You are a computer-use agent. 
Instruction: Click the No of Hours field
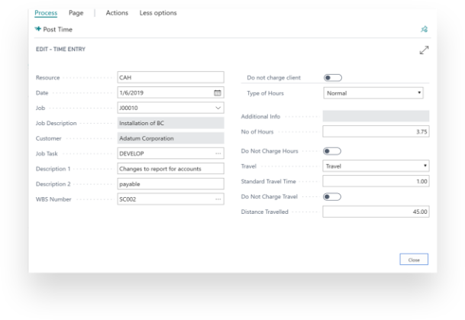point(376,131)
